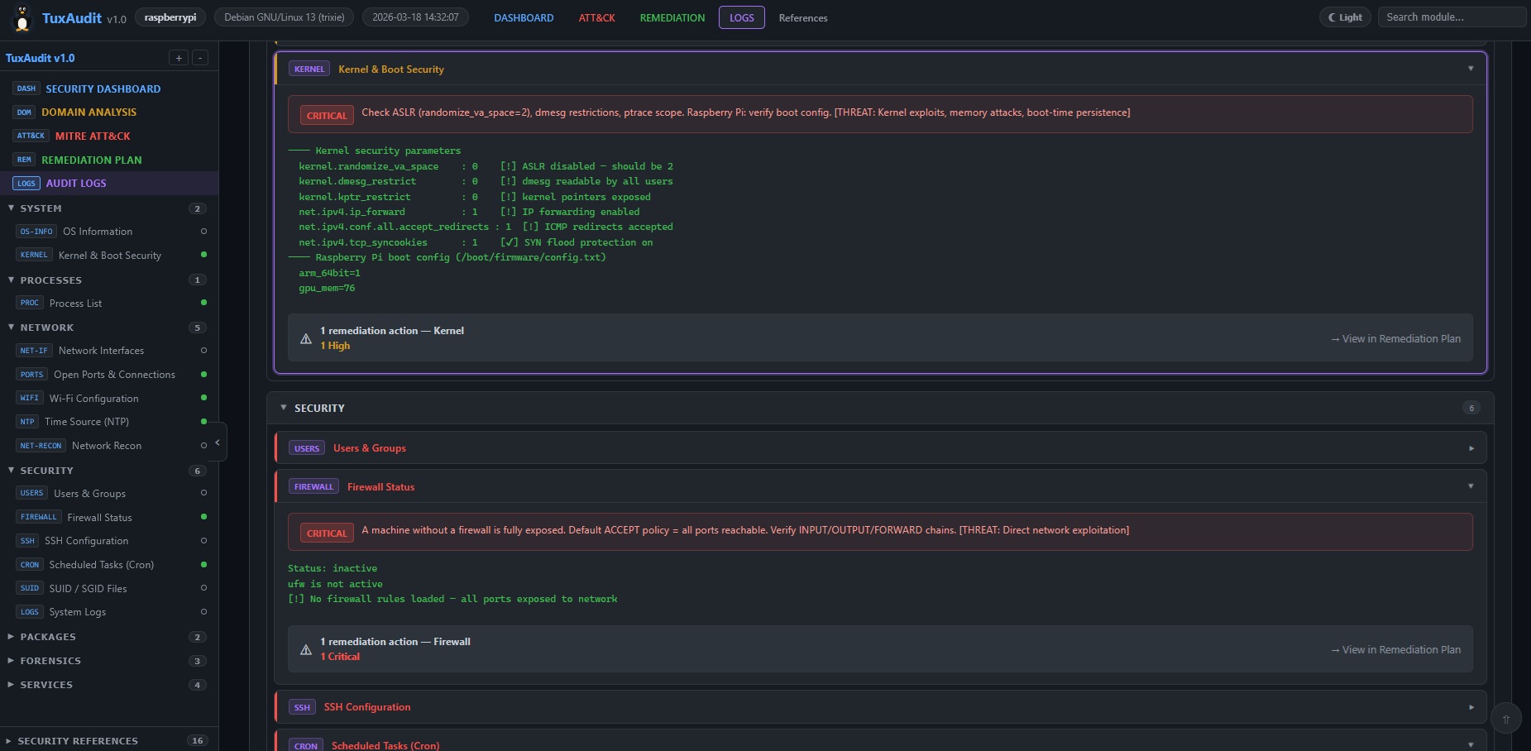Open View in Remediation Plan for Firewall
1531x751 pixels.
(x=1395, y=649)
